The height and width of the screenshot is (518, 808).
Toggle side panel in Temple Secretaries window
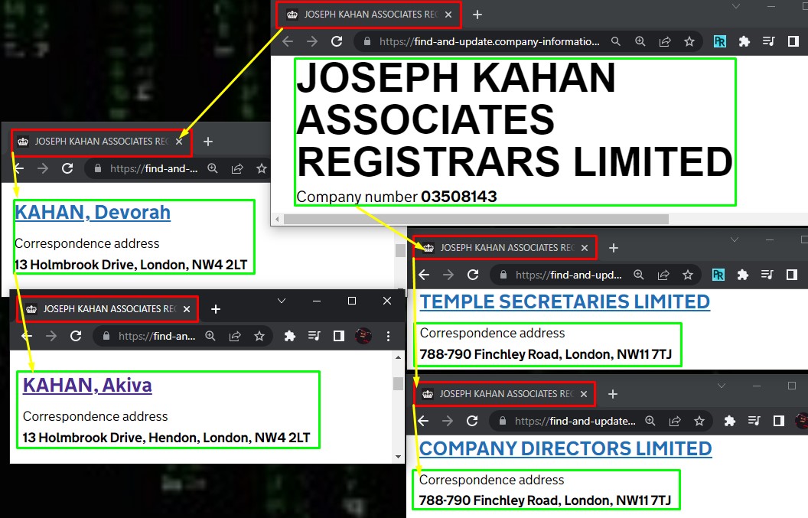792,275
